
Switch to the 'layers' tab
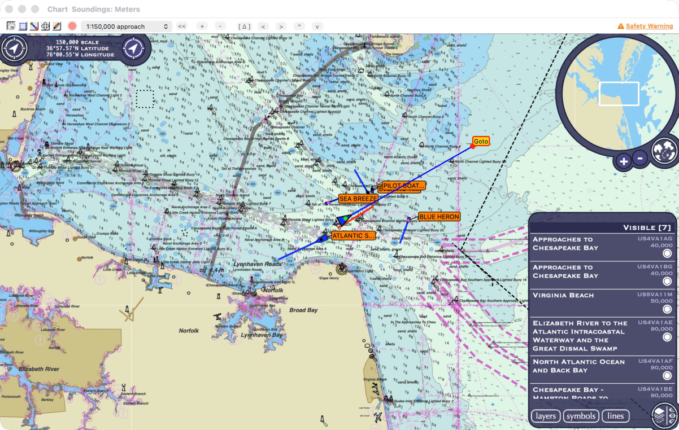point(546,416)
